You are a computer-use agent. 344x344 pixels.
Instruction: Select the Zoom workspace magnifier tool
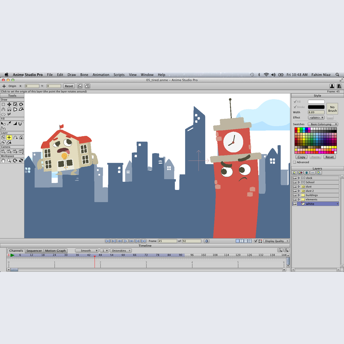coord(9,161)
